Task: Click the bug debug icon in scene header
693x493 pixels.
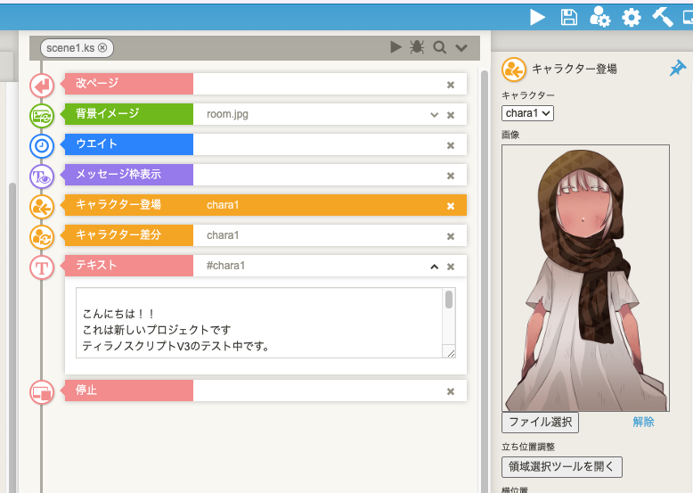Action: [x=417, y=47]
